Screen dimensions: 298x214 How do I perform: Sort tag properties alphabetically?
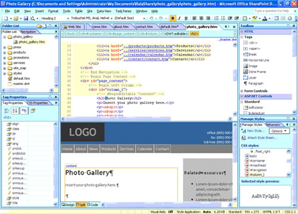point(15,111)
